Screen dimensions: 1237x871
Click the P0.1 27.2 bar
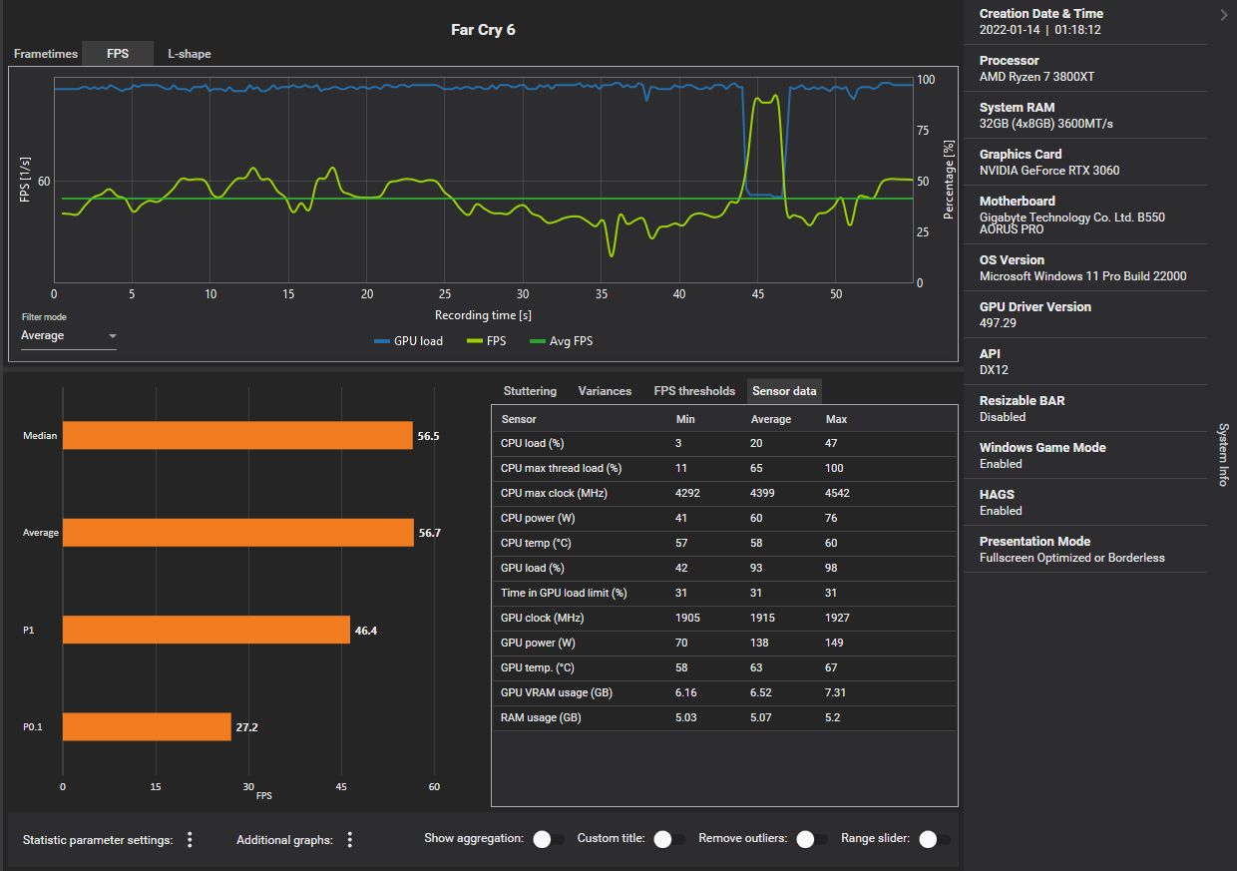[147, 727]
